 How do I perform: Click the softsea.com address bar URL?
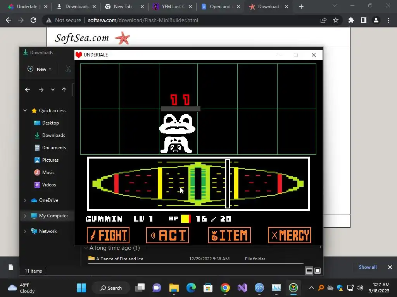[143, 20]
